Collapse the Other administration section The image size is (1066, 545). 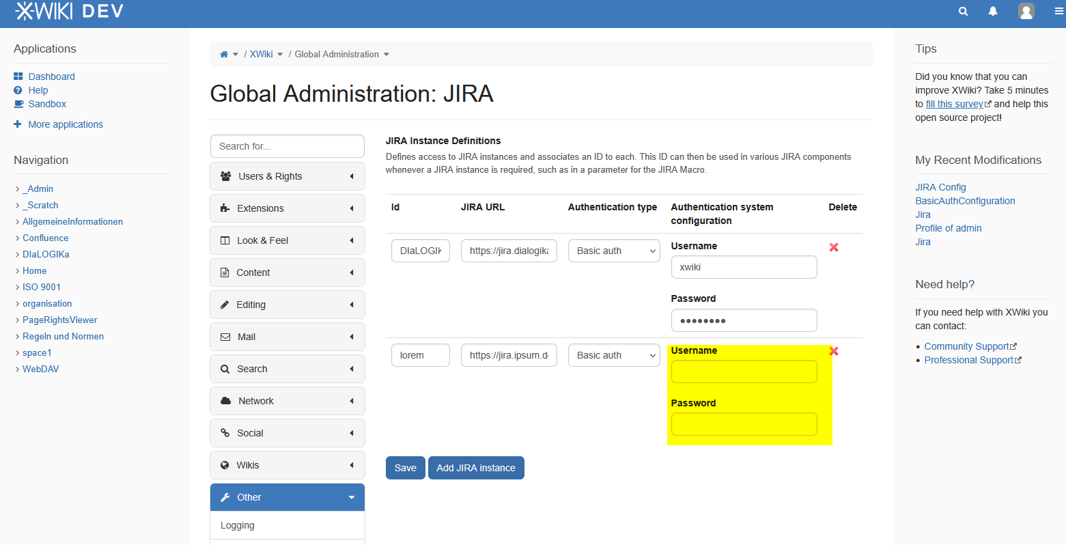click(x=287, y=497)
